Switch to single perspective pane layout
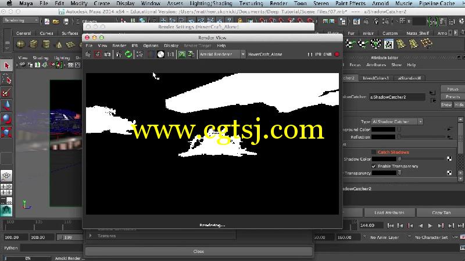The image size is (465, 261). (6, 176)
